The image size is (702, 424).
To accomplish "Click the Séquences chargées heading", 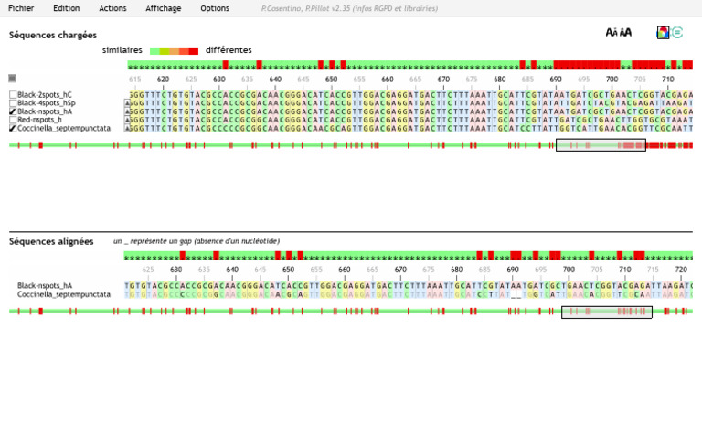I will [53, 35].
